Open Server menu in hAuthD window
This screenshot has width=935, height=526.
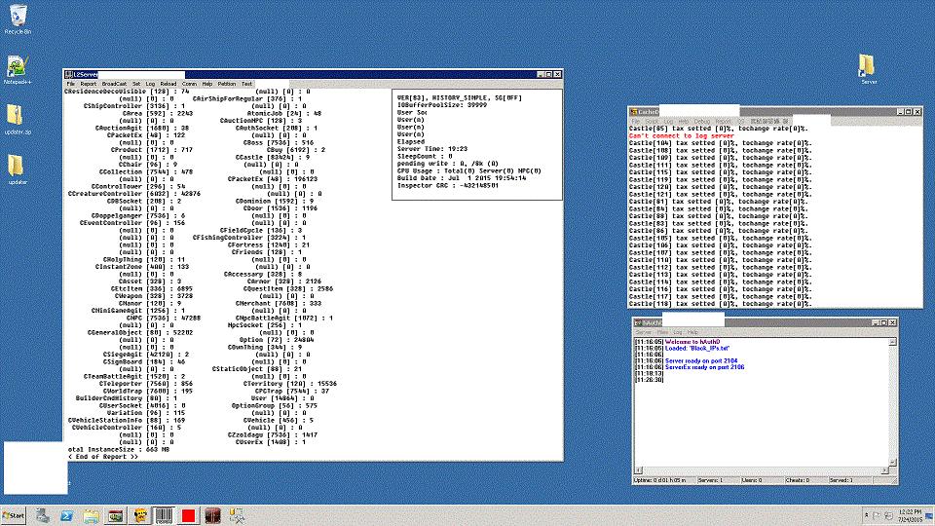[644, 332]
